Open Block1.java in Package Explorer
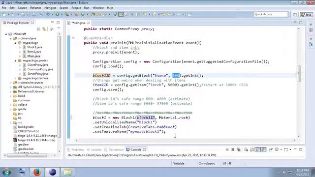 click(x=34, y=47)
